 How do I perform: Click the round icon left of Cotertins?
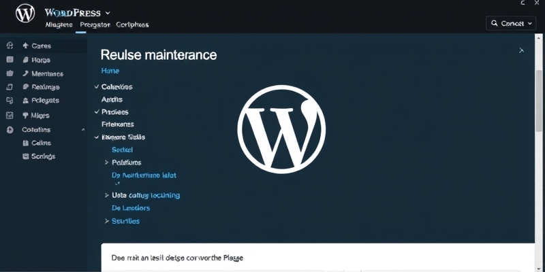click(x=10, y=130)
